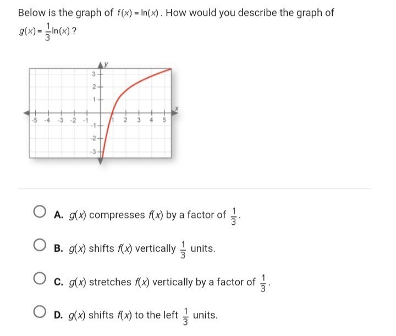The width and height of the screenshot is (396, 336).
Task: Click the 1/3 fraction in option C
Action: point(263,283)
